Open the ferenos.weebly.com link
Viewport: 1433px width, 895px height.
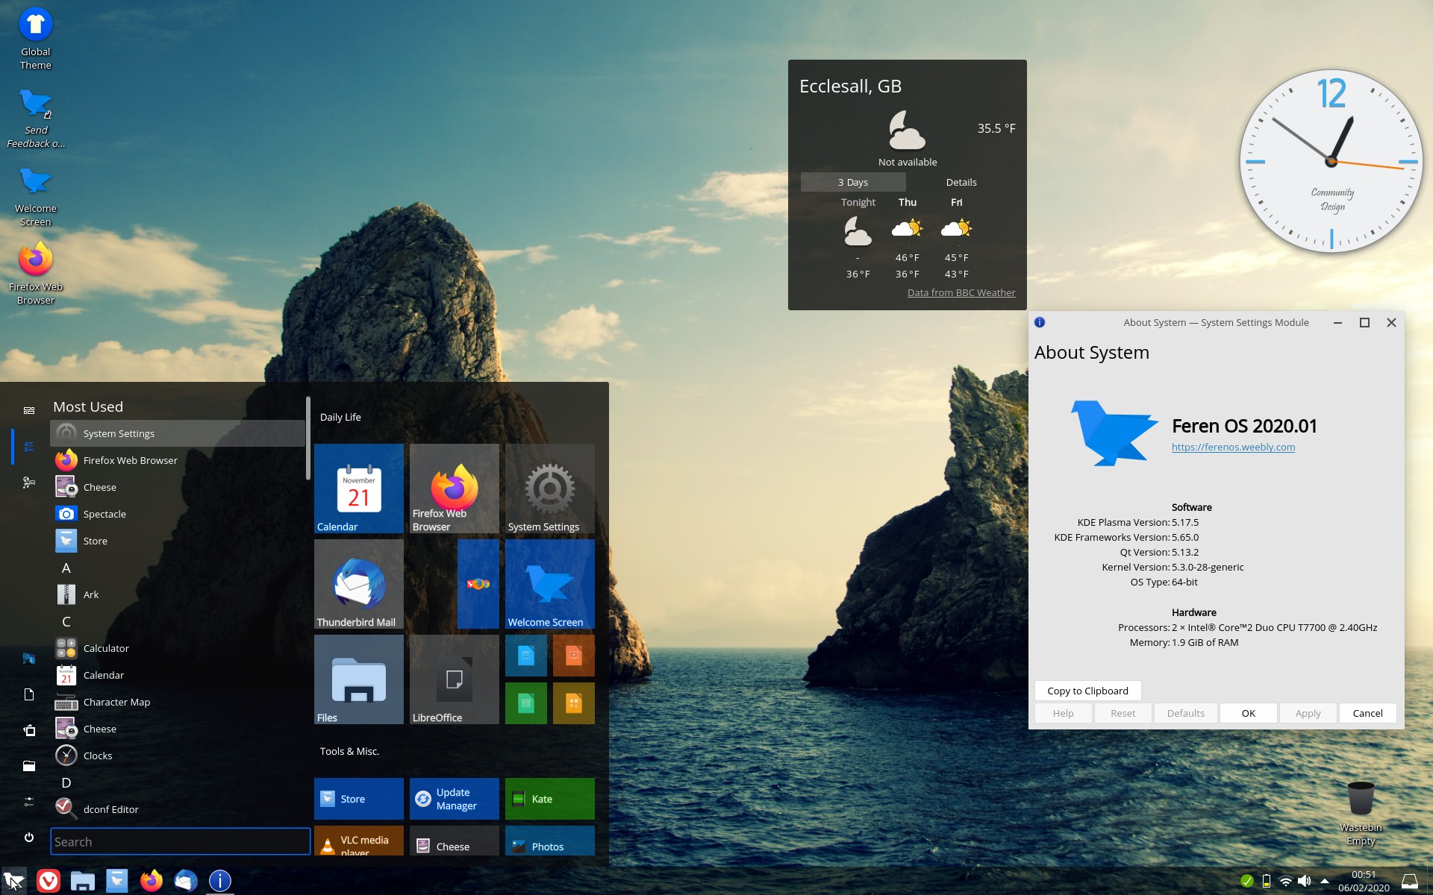coord(1232,447)
